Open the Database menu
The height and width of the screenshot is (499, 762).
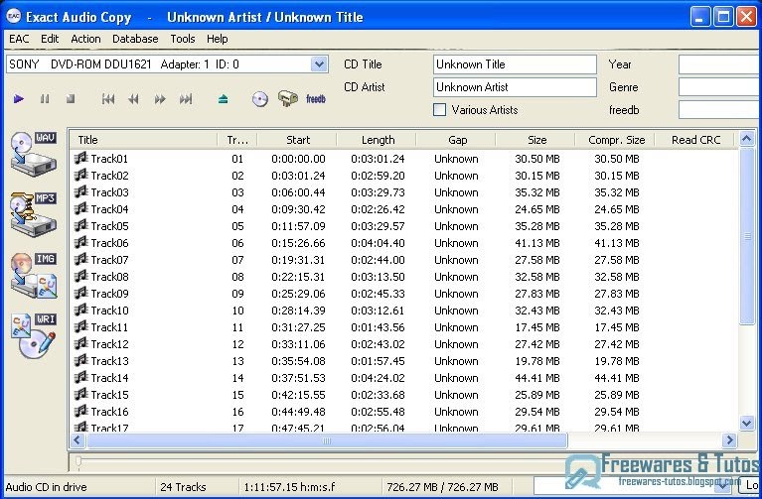coord(135,39)
